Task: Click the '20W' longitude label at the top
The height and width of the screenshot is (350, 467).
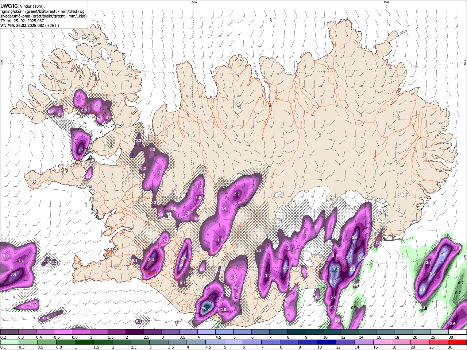Action: click(x=194, y=2)
